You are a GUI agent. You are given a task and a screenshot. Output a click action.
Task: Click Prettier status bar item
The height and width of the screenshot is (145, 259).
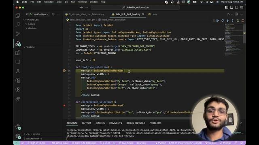click(x=226, y=143)
